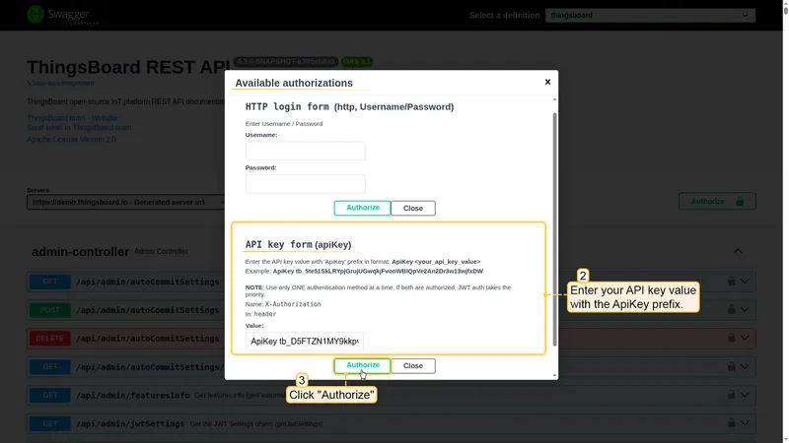Viewport: 789px width, 443px height.
Task: Expand the POST /api/admin/autoCommitSettings row chevron
Action: pyautogui.click(x=745, y=309)
